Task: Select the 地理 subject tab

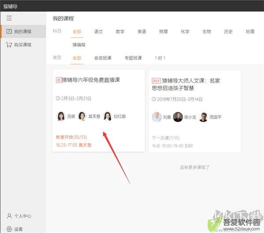Action: (250, 32)
